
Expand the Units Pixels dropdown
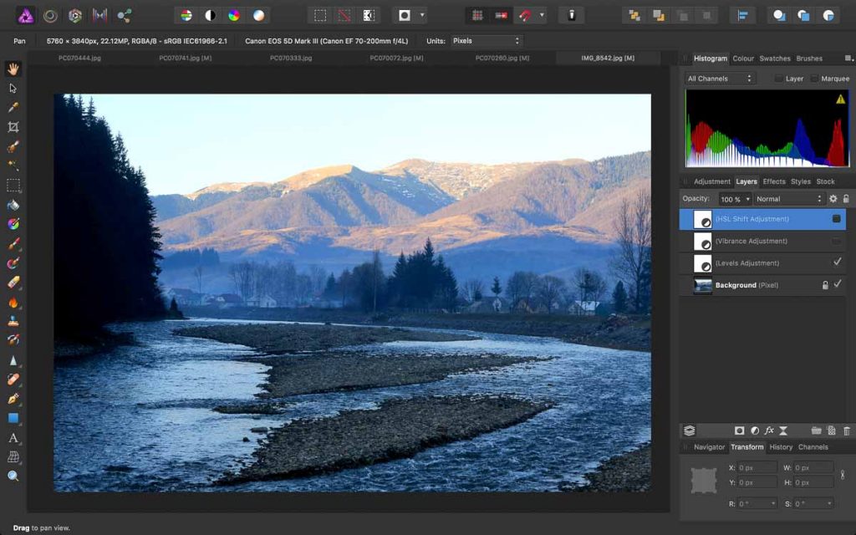486,40
